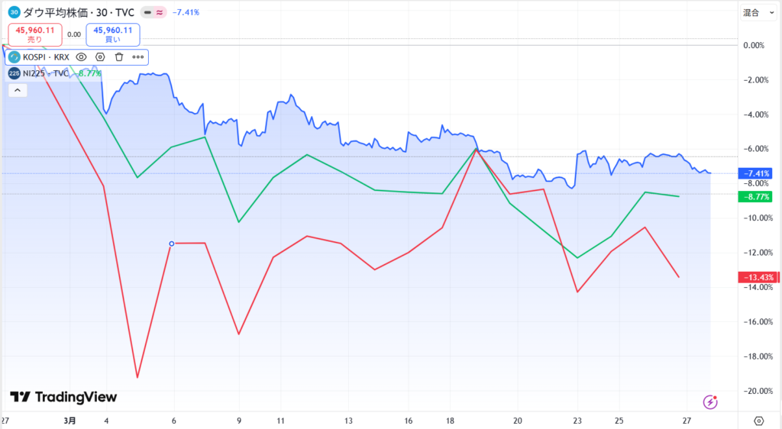Screen dimensions: 782x429
Task: Click the Dow 30 symbol badge icon
Action: pos(14,12)
